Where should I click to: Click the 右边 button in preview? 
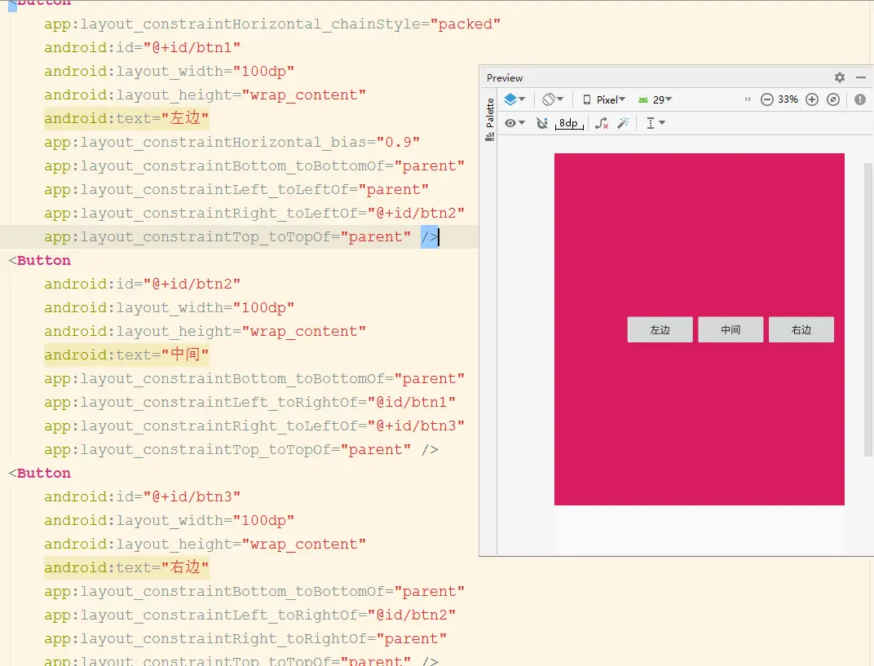[801, 329]
